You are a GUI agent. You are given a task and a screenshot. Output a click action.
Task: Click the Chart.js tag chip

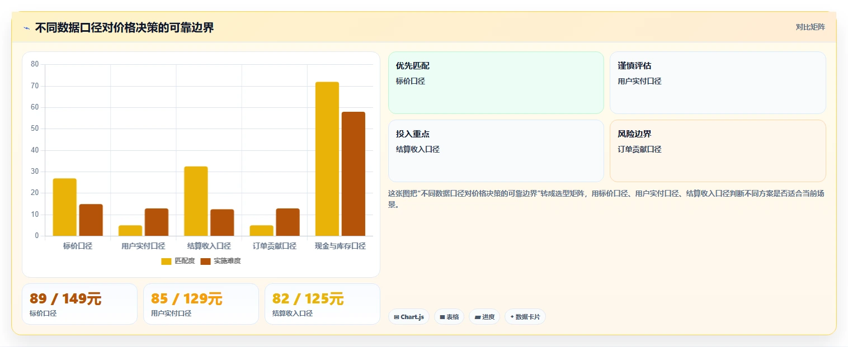(x=409, y=317)
